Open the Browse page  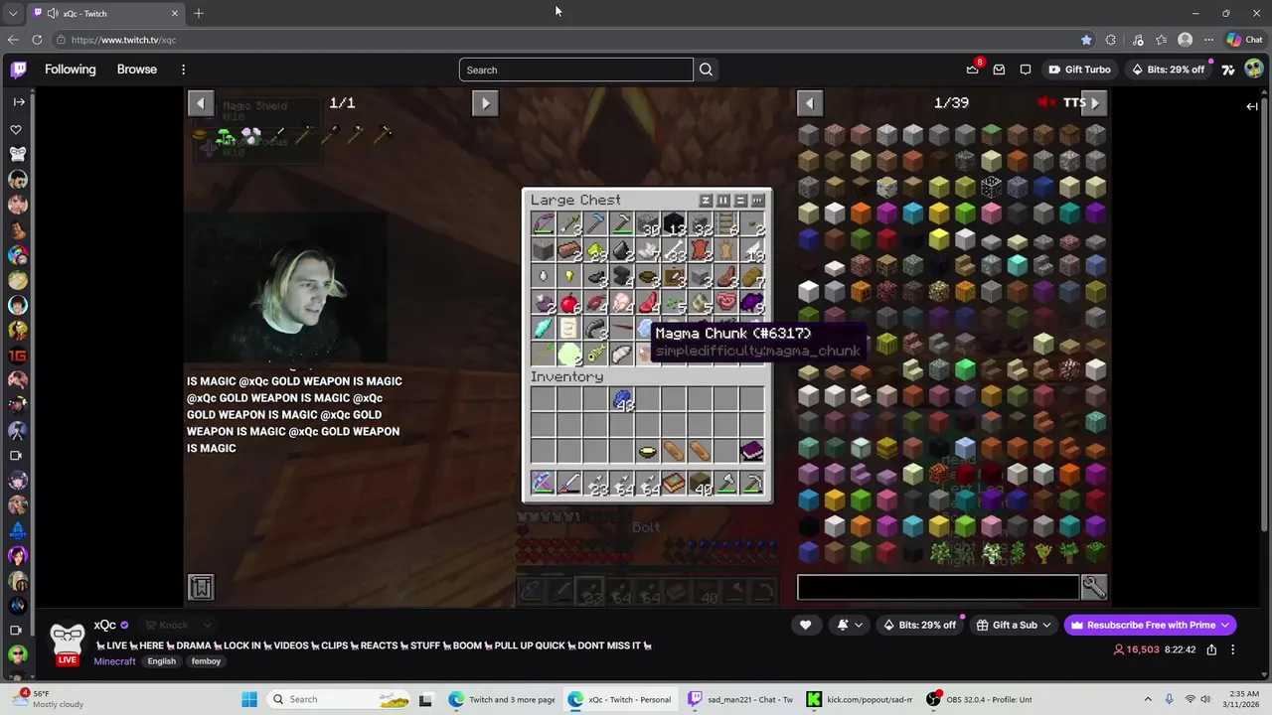click(137, 70)
